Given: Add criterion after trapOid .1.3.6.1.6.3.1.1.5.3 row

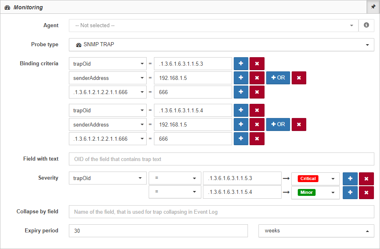Looking at the screenshot, I should 241,64.
